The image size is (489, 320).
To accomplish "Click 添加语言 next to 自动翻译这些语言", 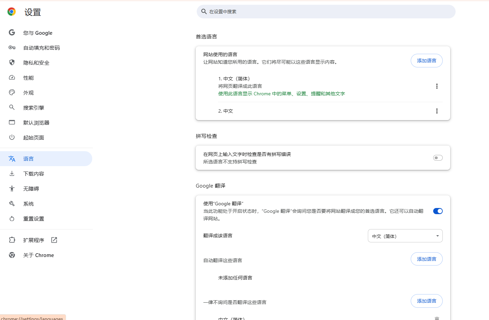I will (x=426, y=259).
